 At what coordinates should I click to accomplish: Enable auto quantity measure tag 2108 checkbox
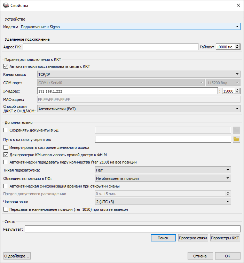tap(6, 162)
